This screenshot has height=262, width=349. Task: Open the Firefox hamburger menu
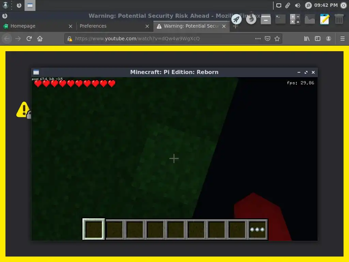click(342, 39)
